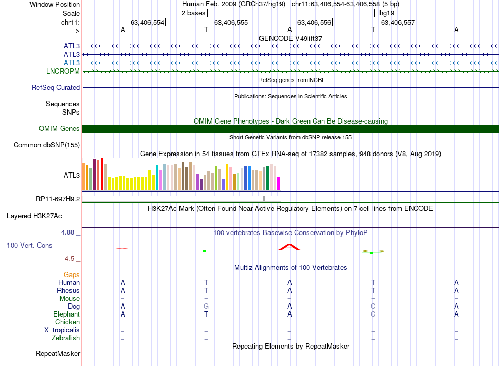This screenshot has height=366, width=500.
Task: Open the RefSeq Curated track label
Action: point(55,88)
